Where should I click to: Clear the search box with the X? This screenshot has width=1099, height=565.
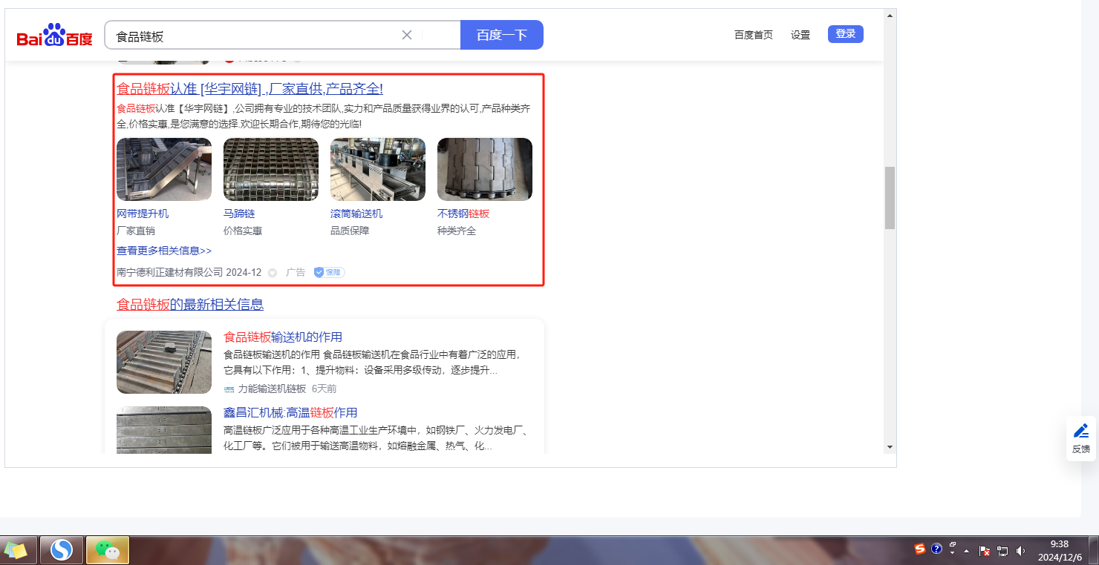coord(407,35)
